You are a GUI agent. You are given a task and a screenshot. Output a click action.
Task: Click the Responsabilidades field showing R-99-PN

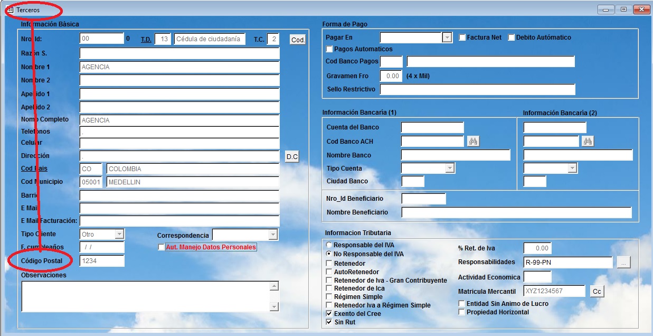568,262
